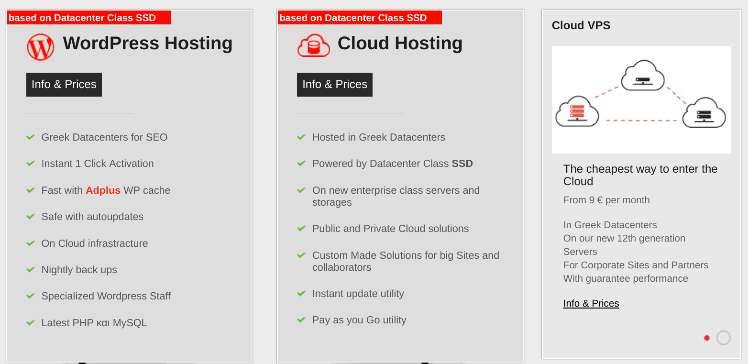Image resolution: width=748 pixels, height=364 pixels.
Task: Click red SSD banner above Cloud Hosting
Action: 360,18
